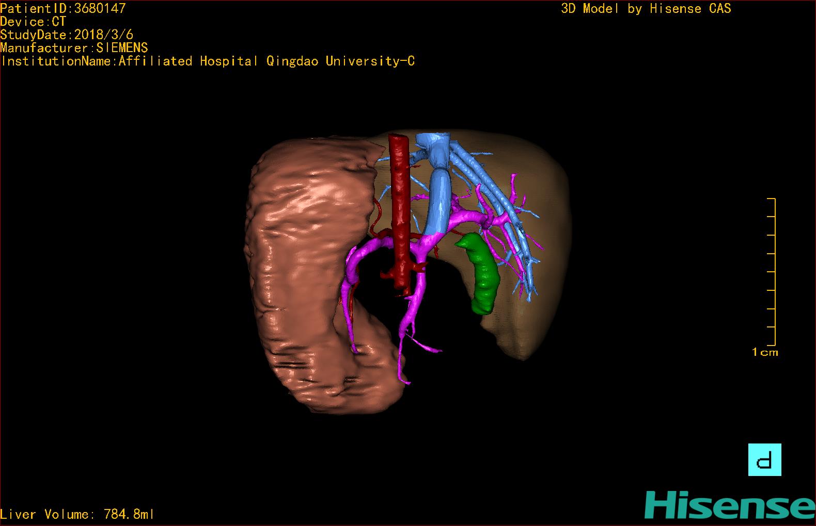816x526 pixels.
Task: Click the Manufacturer:SIEMENS label
Action: pyautogui.click(x=74, y=48)
